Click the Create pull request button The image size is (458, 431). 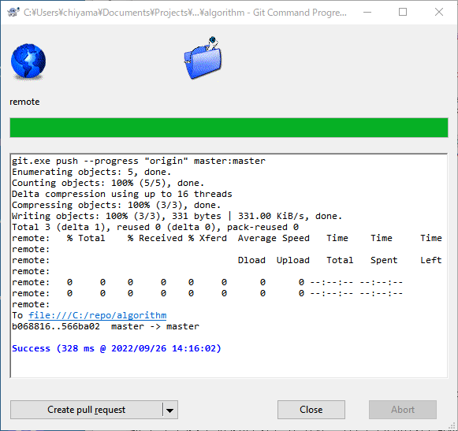click(x=87, y=410)
